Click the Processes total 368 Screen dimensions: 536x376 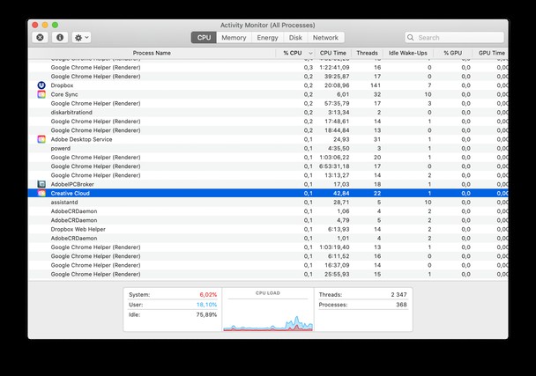pyautogui.click(x=401, y=305)
